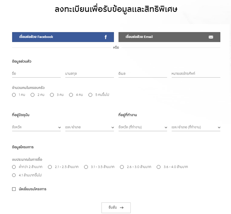231x214 pixels.
Task: Open the จังหวัด current address dropdown
Action: [36, 127]
